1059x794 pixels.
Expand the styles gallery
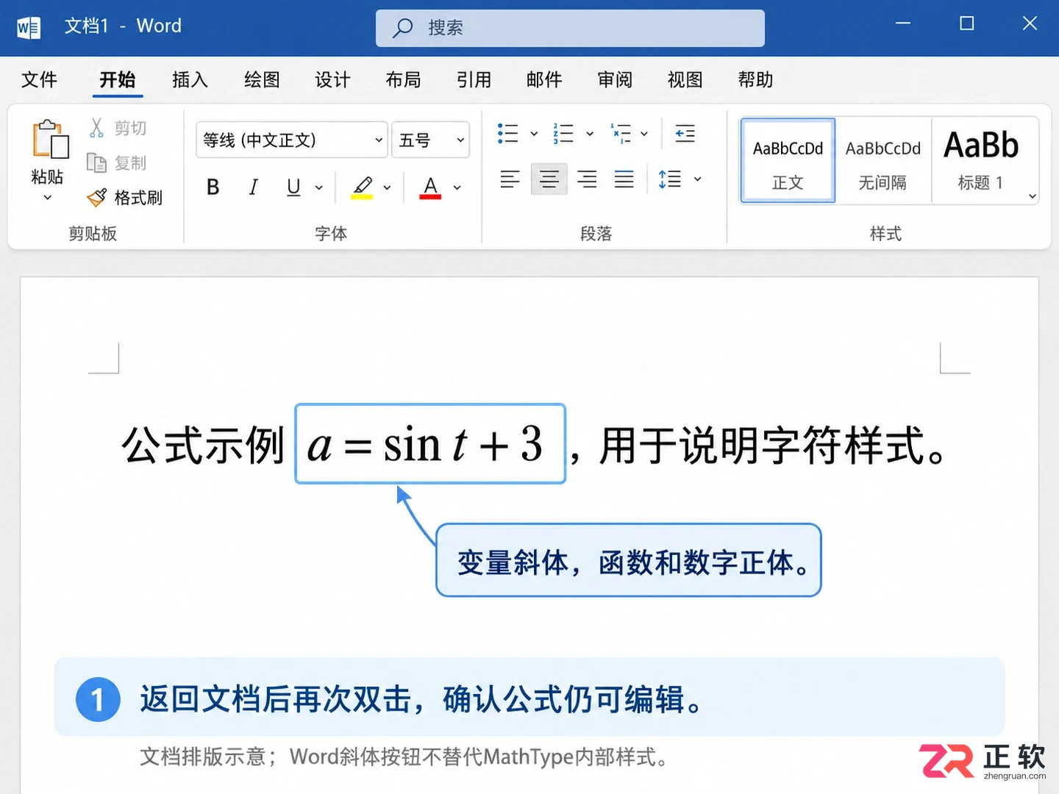coord(1032,196)
